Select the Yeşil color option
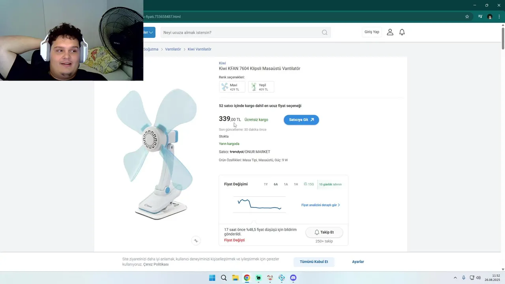 click(261, 87)
